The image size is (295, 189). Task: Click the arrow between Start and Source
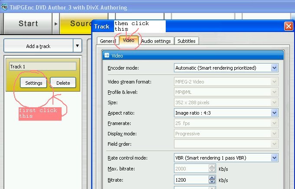[56, 24]
